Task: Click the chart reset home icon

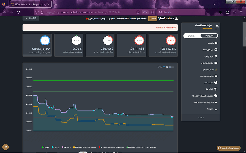Action: (x=170, y=67)
